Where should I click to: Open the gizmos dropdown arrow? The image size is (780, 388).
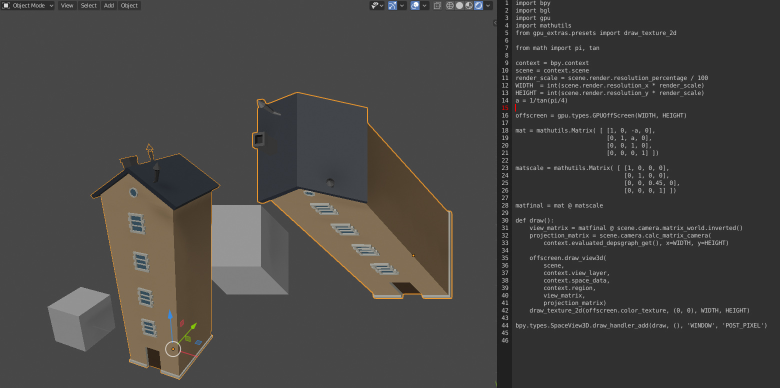(x=402, y=5)
